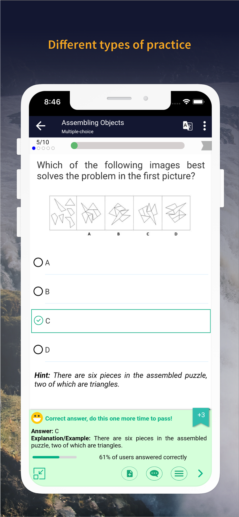Go back with the arrow icon
This screenshot has width=239, height=517.
pos(41,126)
